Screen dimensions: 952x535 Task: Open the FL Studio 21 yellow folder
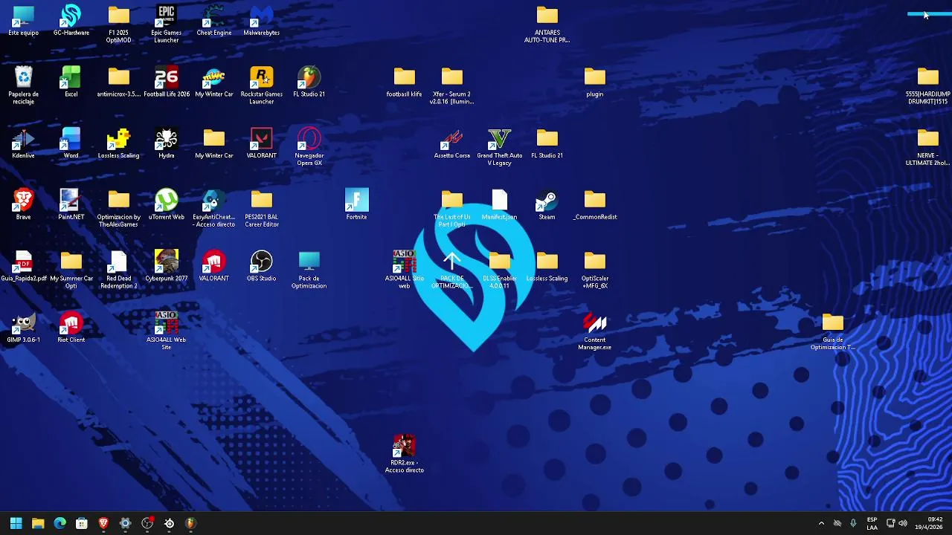(547, 143)
